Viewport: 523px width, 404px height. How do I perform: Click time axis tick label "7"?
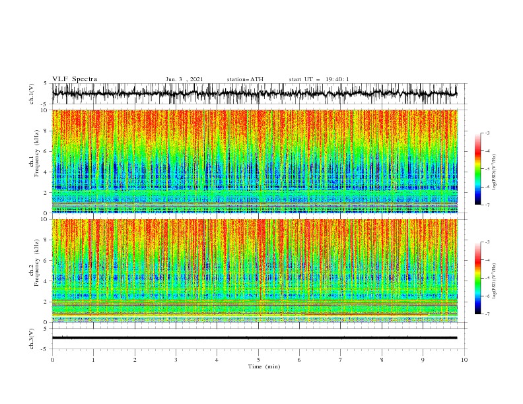[341, 360]
